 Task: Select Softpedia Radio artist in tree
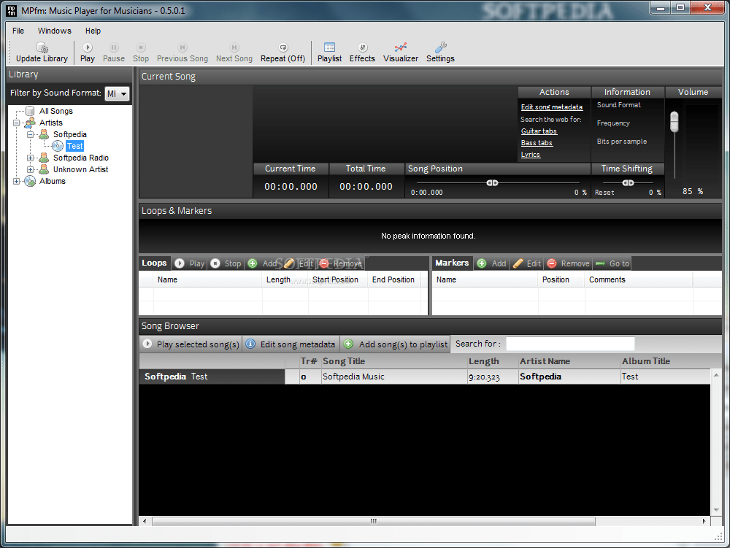(x=80, y=158)
